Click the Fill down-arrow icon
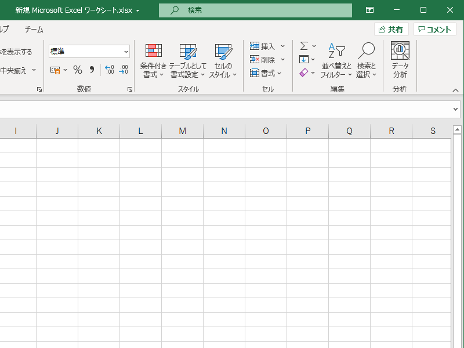 pos(304,59)
